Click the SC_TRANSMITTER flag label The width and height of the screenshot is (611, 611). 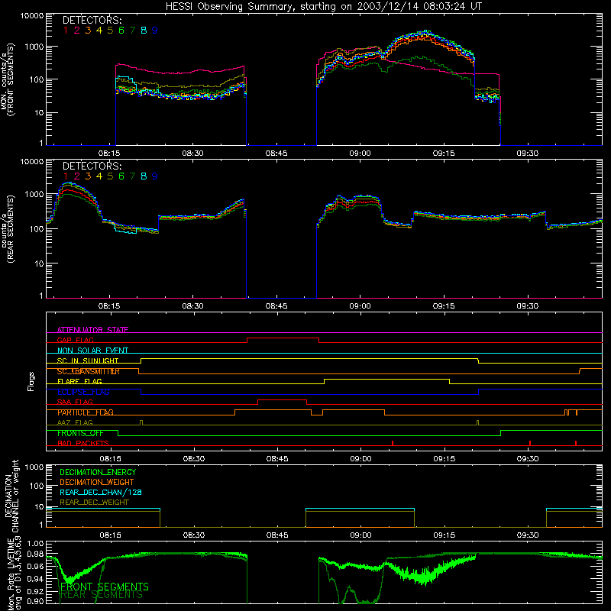pyautogui.click(x=89, y=371)
